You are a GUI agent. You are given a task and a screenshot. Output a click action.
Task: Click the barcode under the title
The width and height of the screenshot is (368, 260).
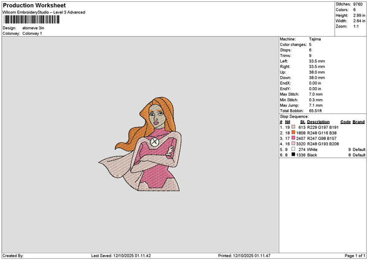31,20
